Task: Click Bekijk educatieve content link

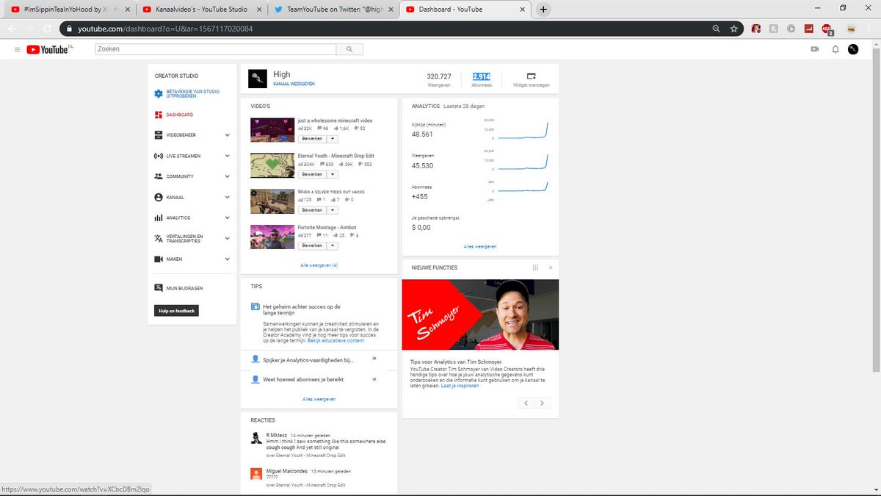Action: pyautogui.click(x=336, y=340)
